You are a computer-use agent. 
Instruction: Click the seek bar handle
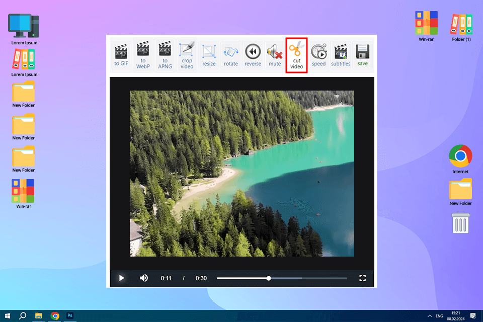(x=269, y=278)
